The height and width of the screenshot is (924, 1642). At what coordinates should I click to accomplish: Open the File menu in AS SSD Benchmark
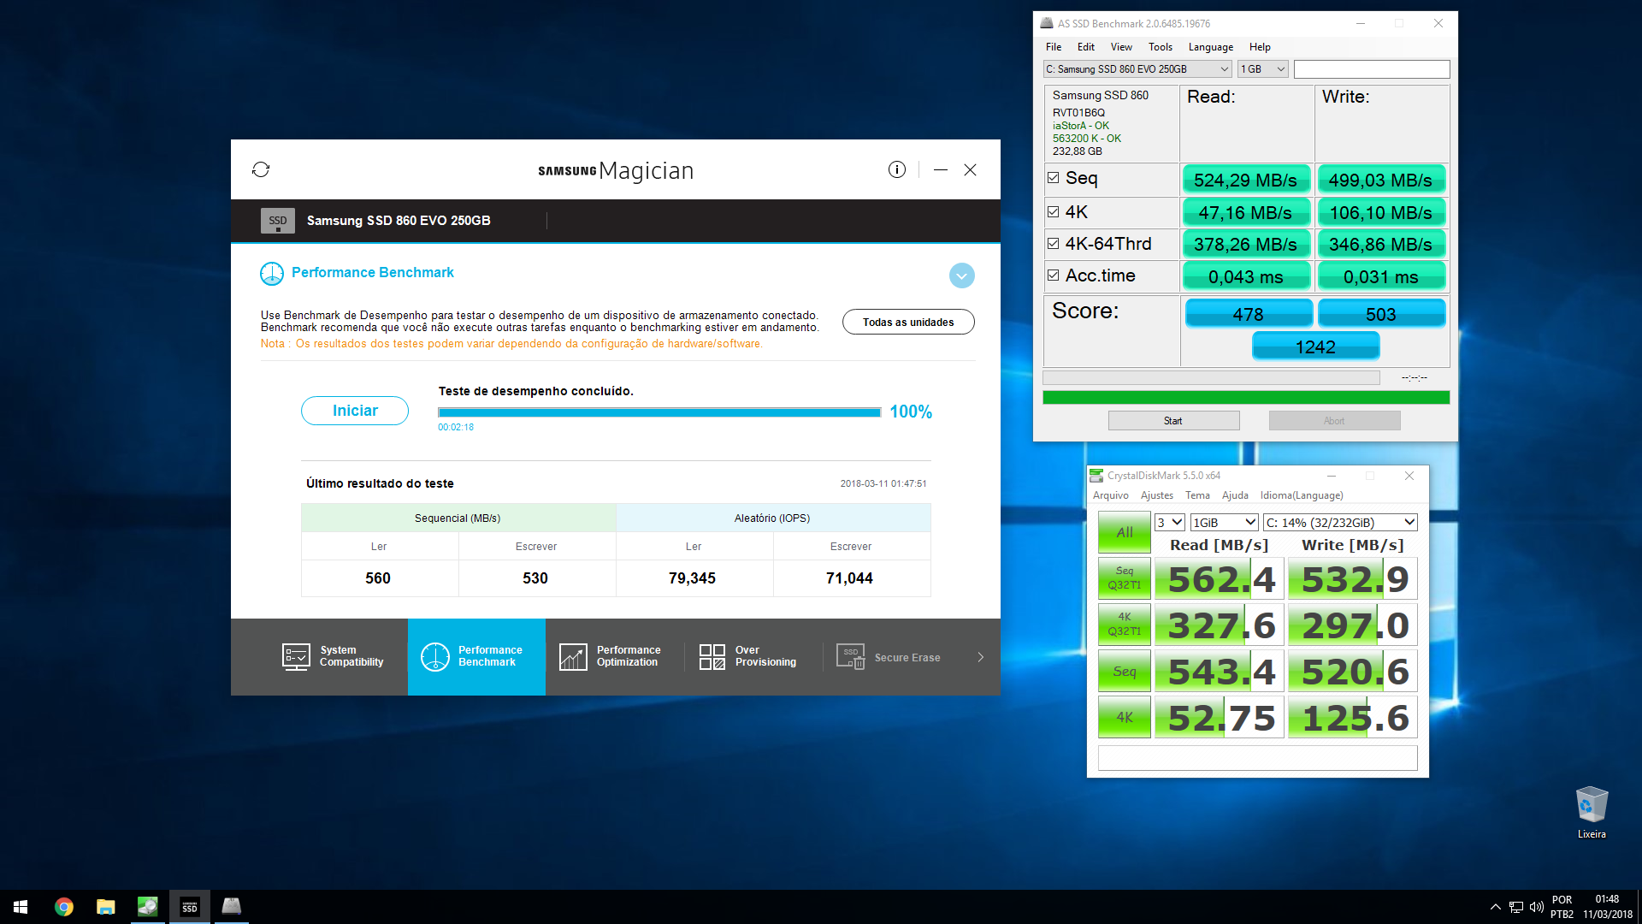1054,47
